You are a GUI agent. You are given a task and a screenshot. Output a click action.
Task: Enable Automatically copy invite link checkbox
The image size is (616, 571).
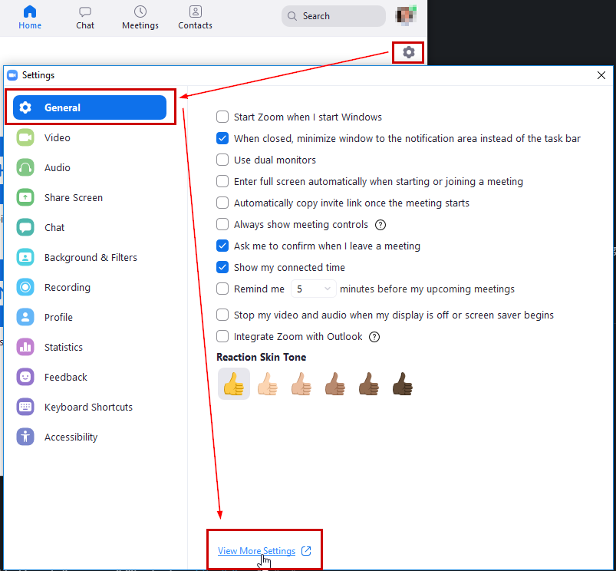coord(222,203)
